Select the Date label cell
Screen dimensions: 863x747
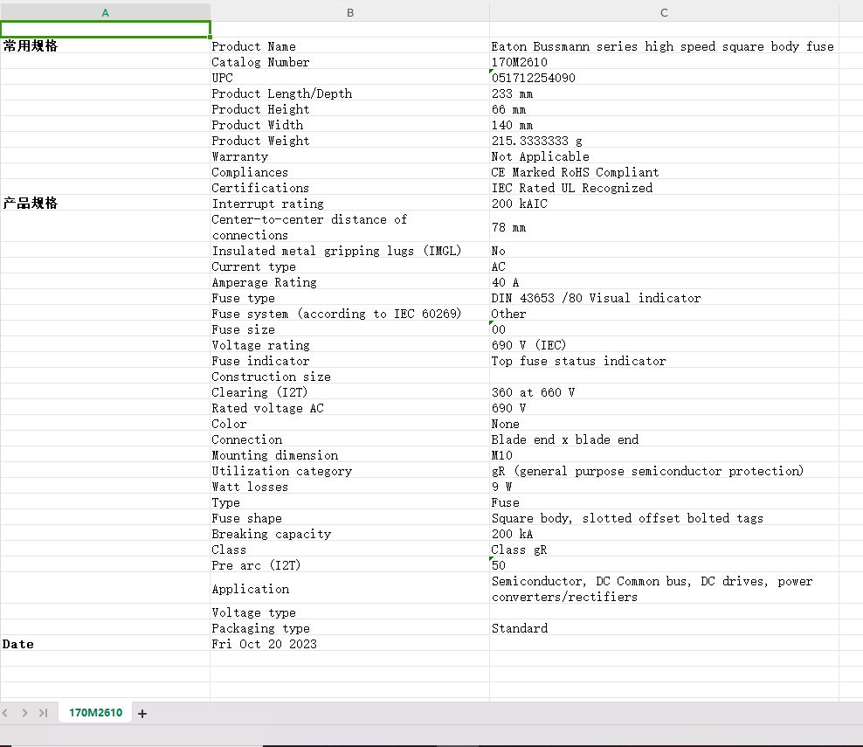pos(105,644)
